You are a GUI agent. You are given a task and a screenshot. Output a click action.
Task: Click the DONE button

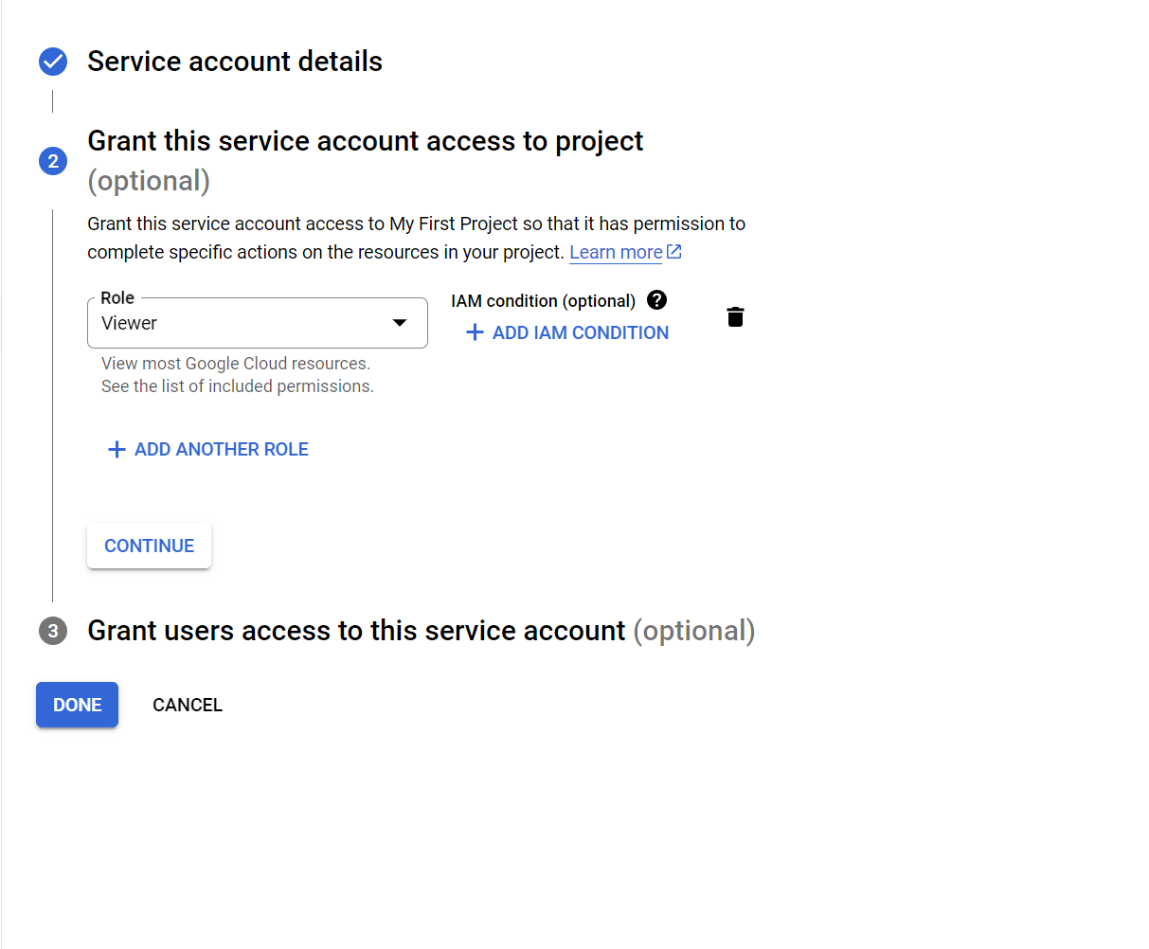pos(77,705)
